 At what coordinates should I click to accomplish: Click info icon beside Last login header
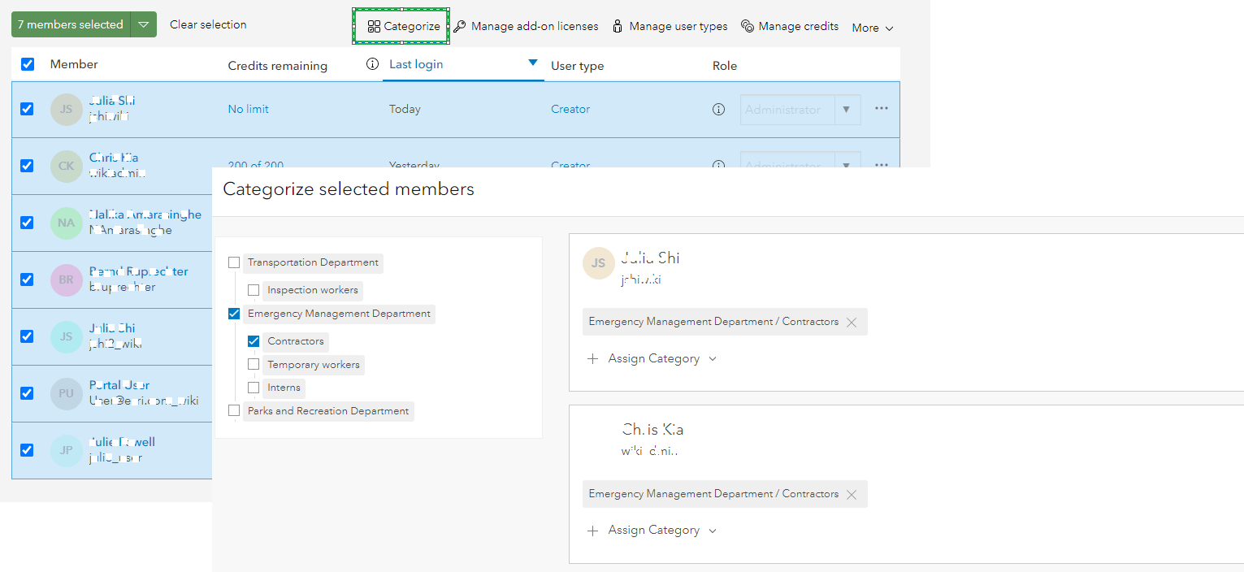click(372, 64)
